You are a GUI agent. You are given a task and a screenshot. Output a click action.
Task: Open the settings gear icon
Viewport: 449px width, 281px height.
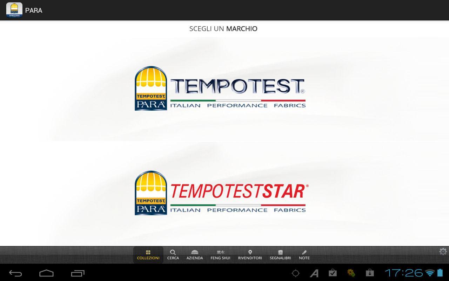(443, 251)
